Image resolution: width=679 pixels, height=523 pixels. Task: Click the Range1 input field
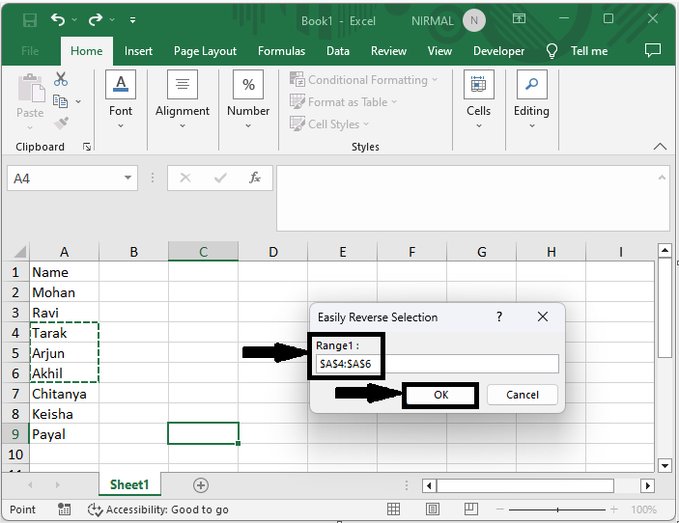click(x=438, y=364)
